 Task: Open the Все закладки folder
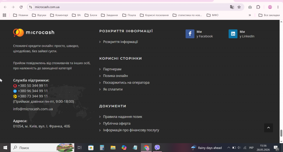pos(269,15)
